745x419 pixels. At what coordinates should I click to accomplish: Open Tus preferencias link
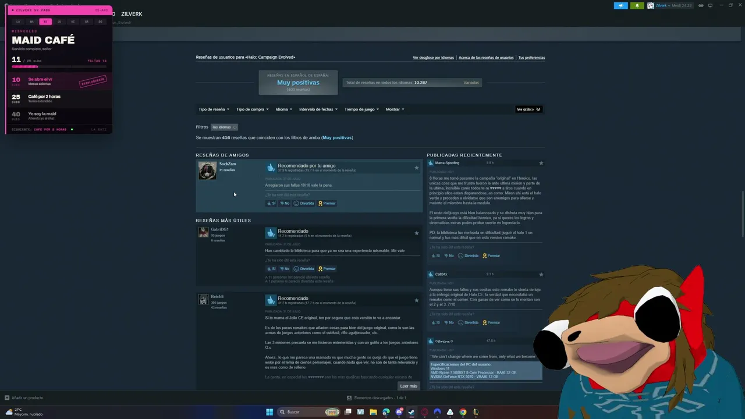tap(531, 58)
